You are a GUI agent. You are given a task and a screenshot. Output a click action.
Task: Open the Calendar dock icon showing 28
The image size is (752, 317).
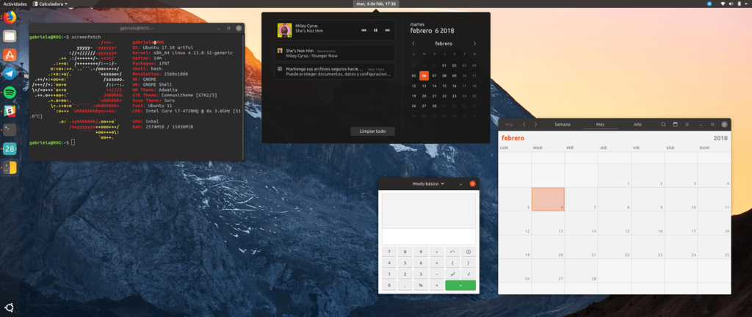10,148
